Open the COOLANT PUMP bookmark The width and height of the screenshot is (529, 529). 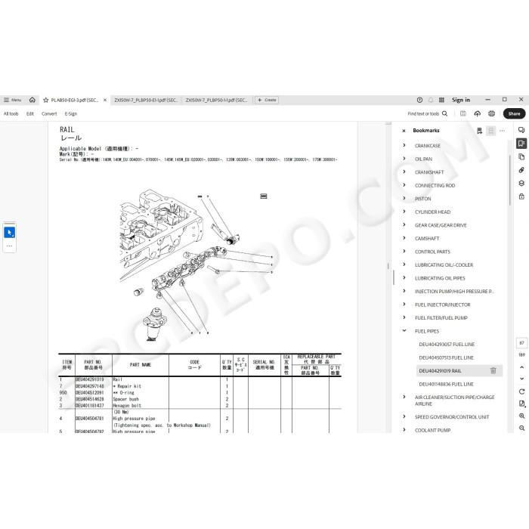(x=432, y=430)
